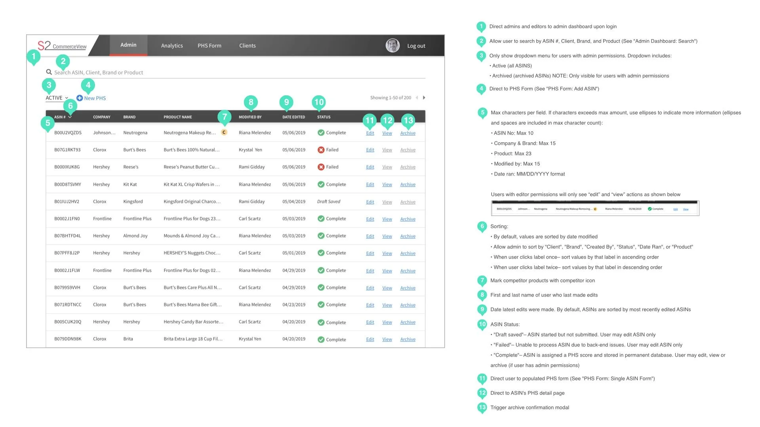Screen dimensions: 760x427
Task: View the Kit Kat B00D8TSVMY row
Action: (x=387, y=185)
